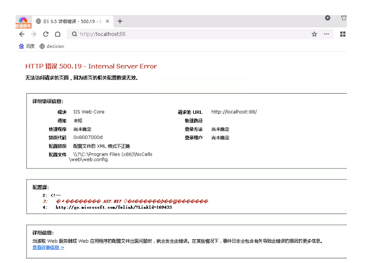Viewport: 365px width, 263px height.
Task: Open the three-dot more options menu
Action: click(x=326, y=34)
